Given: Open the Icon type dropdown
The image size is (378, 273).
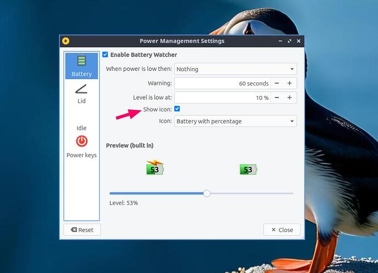Looking at the screenshot, I should (x=236, y=121).
